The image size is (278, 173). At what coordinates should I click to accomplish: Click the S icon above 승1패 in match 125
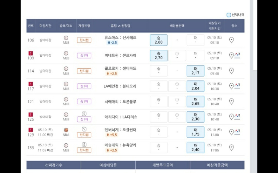84,114
